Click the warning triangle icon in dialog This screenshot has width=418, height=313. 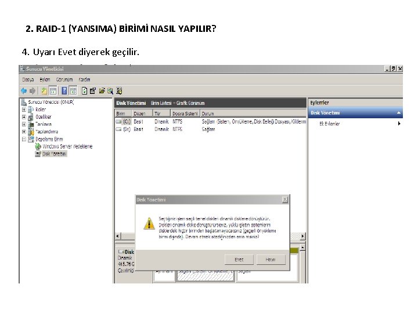coord(149,223)
